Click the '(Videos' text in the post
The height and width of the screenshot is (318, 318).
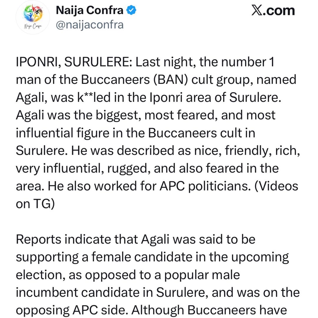point(276,186)
